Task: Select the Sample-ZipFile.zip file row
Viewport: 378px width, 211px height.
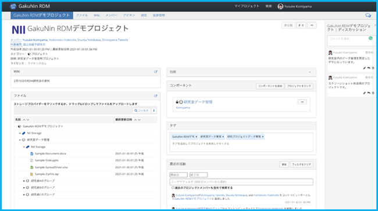Action: [x=85, y=174]
